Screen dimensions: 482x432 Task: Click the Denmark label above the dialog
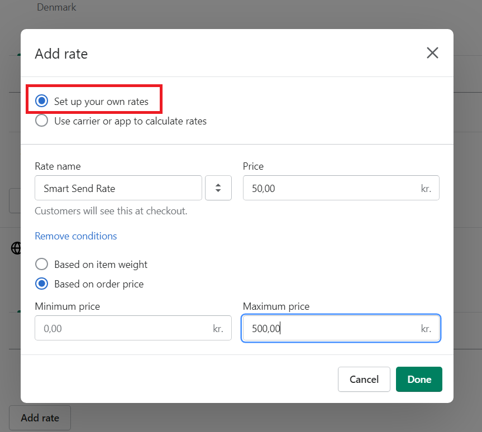(x=56, y=7)
